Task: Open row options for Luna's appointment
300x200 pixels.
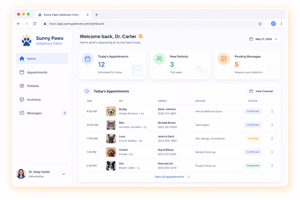Action: pos(272,139)
